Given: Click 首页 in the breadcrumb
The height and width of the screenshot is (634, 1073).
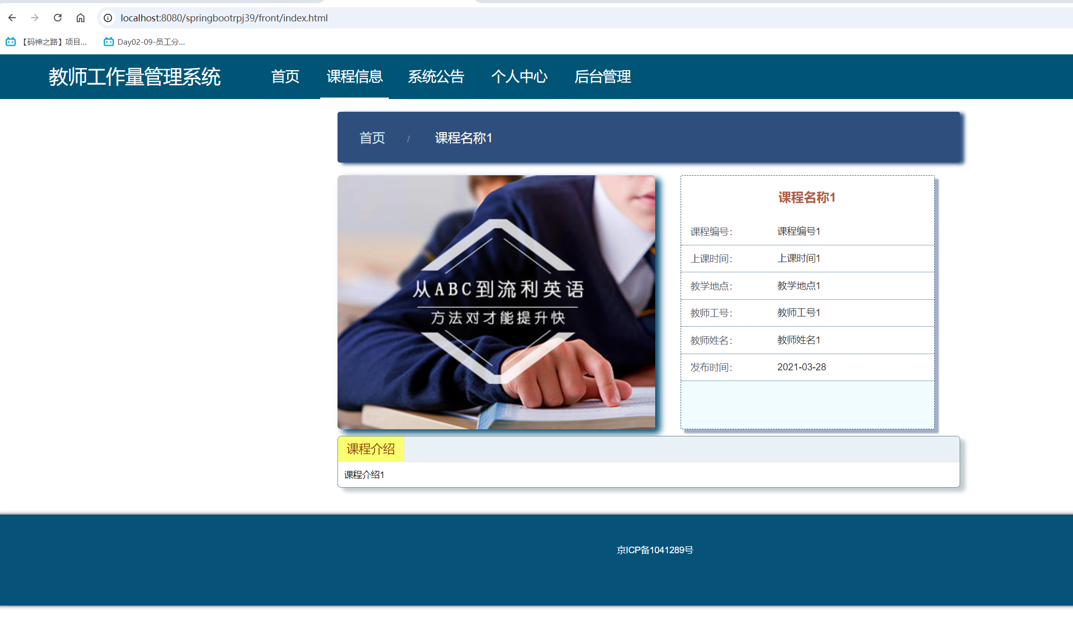Looking at the screenshot, I should (372, 138).
